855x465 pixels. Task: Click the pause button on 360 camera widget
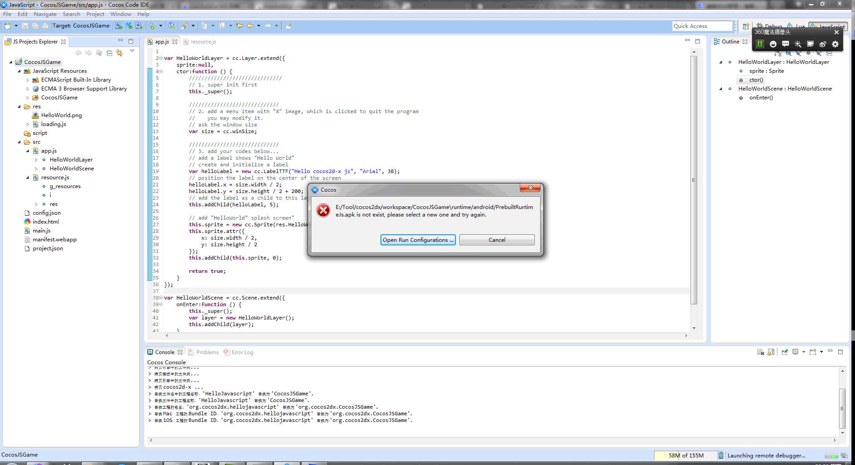(x=760, y=44)
